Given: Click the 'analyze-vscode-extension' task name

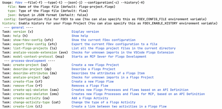Looking at the screenshot, I should 35,52.
